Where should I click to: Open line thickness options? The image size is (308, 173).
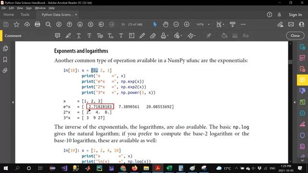pyautogui.click(x=235, y=36)
